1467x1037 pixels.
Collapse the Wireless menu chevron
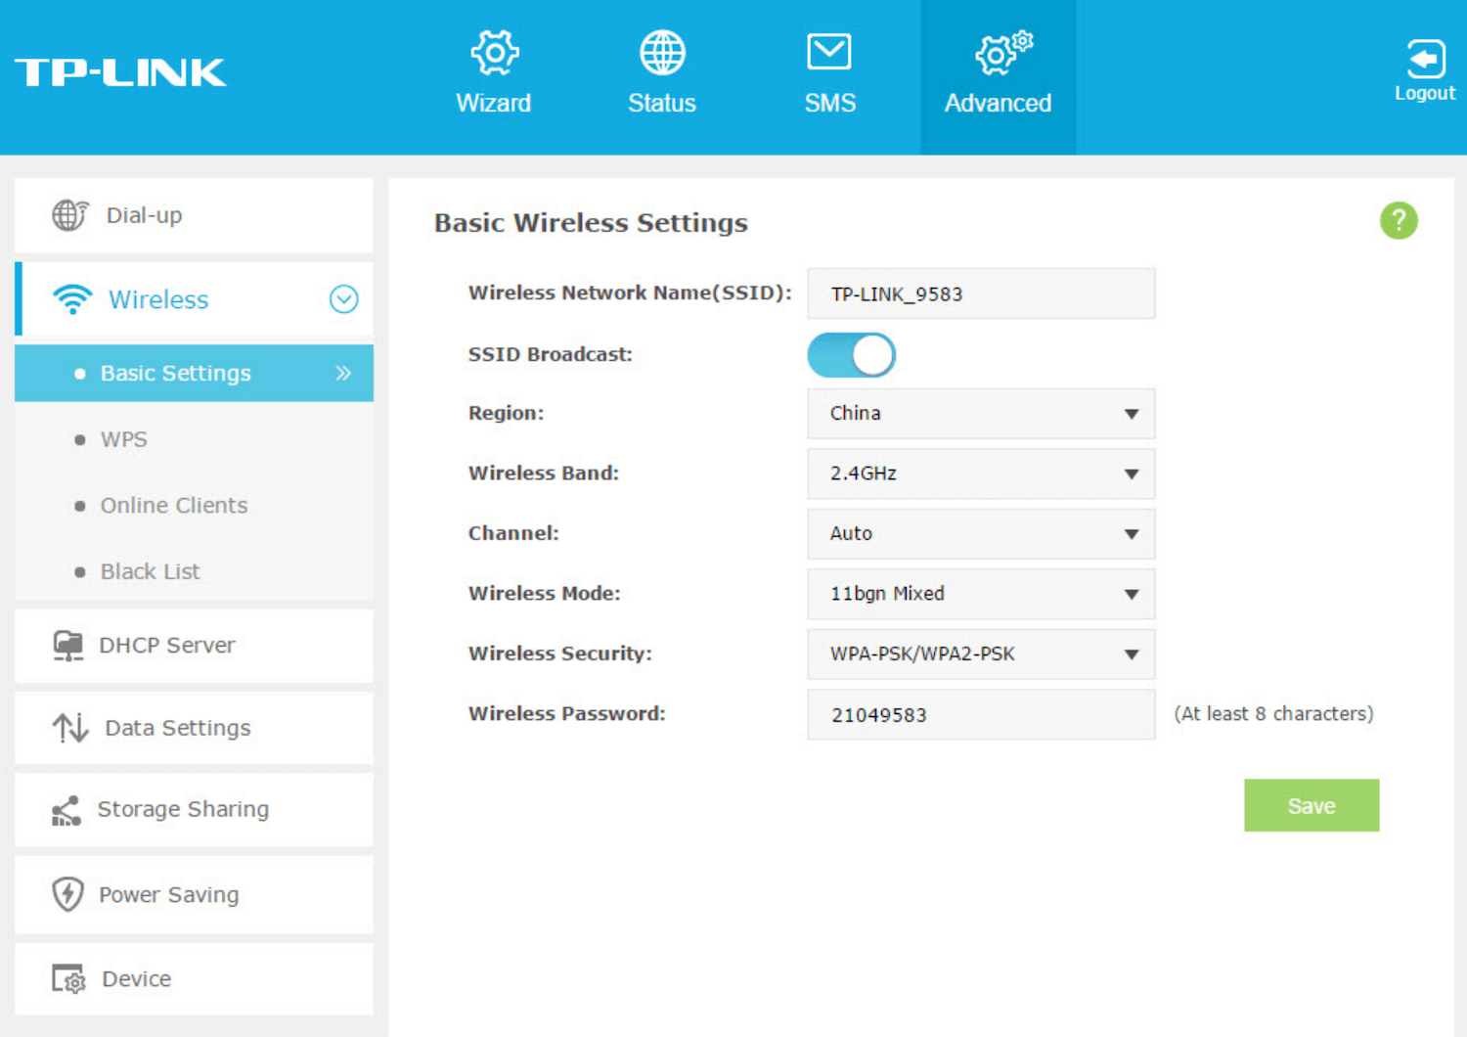point(343,299)
